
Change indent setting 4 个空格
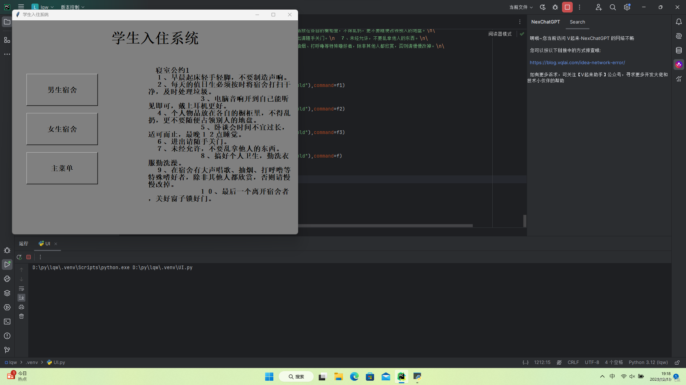pos(613,363)
